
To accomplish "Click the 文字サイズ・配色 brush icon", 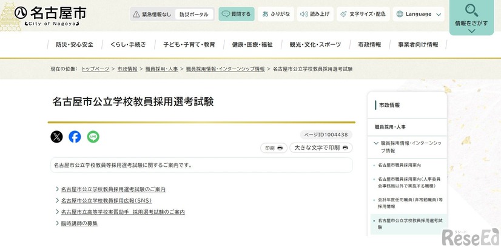I will (x=343, y=14).
